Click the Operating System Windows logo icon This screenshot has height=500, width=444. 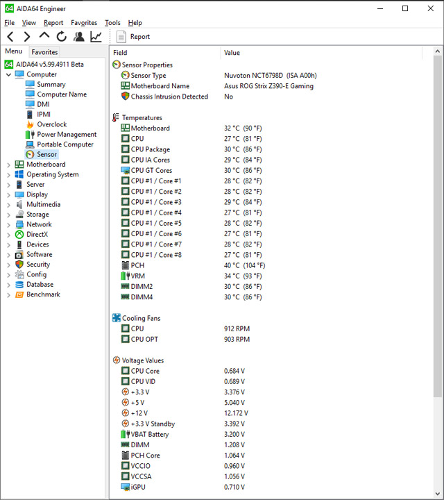click(x=19, y=174)
